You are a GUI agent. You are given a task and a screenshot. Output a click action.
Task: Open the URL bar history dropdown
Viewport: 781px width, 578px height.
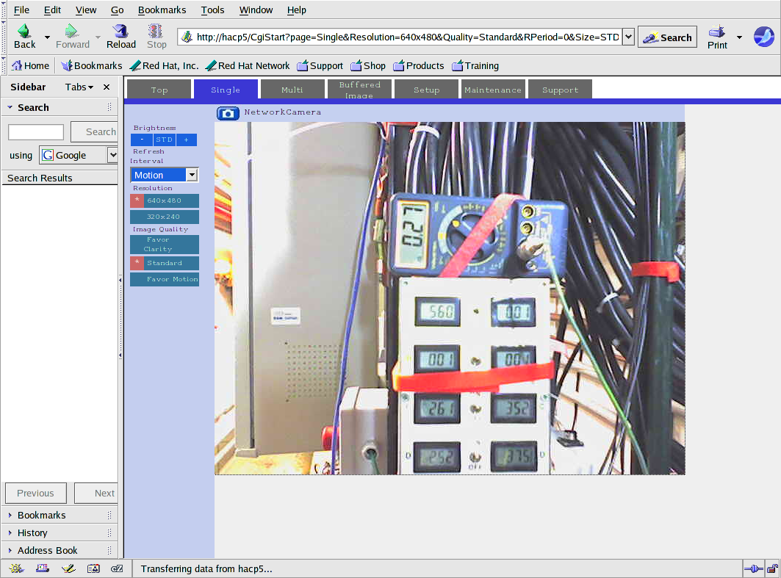click(x=629, y=37)
